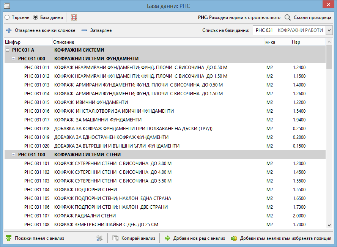
Task: Click the Копирай анализ copy icon
Action: [x=116, y=238]
